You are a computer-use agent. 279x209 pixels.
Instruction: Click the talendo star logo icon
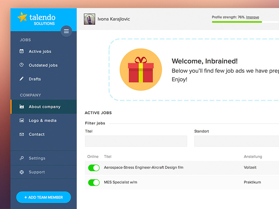tap(22, 17)
